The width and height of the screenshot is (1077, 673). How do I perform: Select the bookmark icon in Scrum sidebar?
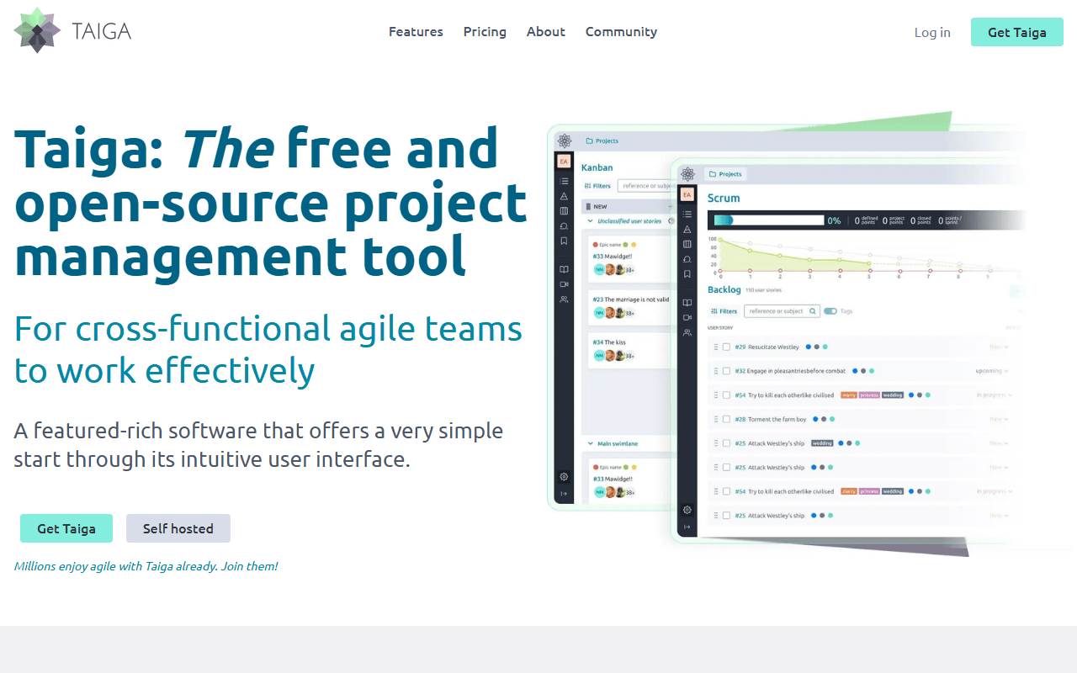(x=687, y=274)
